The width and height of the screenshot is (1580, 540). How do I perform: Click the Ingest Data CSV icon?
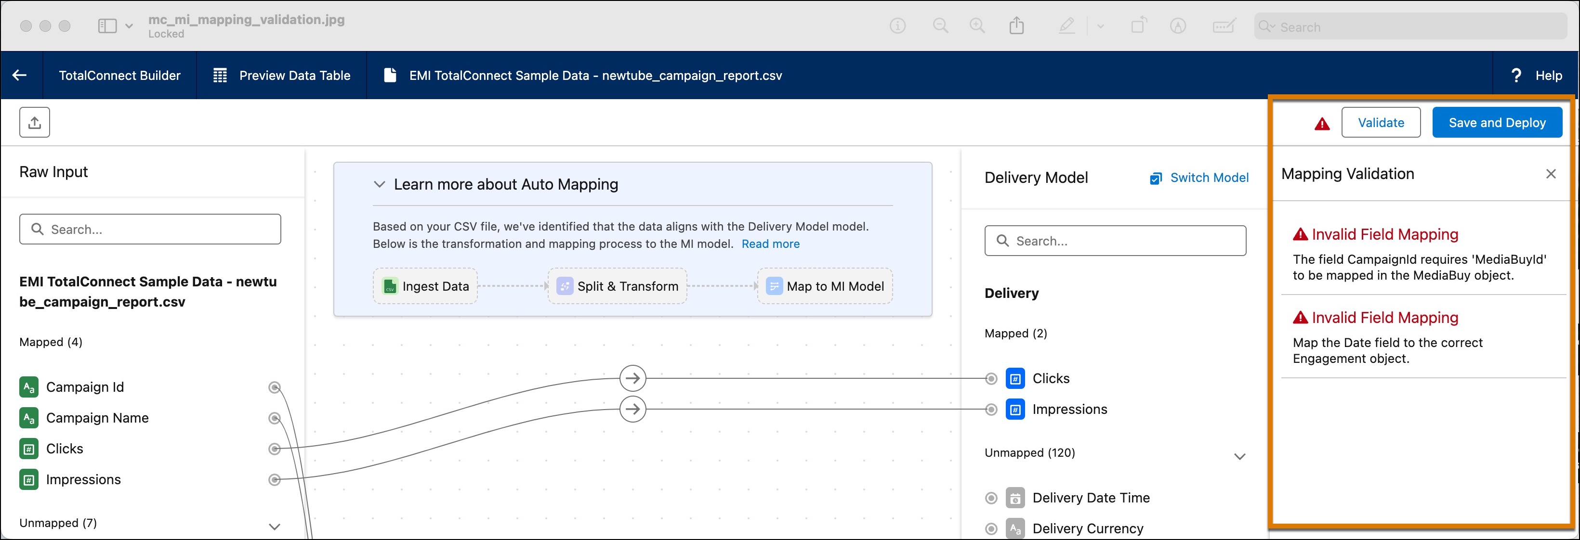[390, 286]
